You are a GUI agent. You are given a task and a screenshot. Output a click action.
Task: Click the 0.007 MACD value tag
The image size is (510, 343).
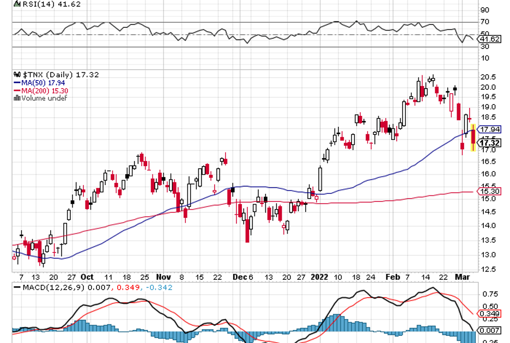[491, 330]
